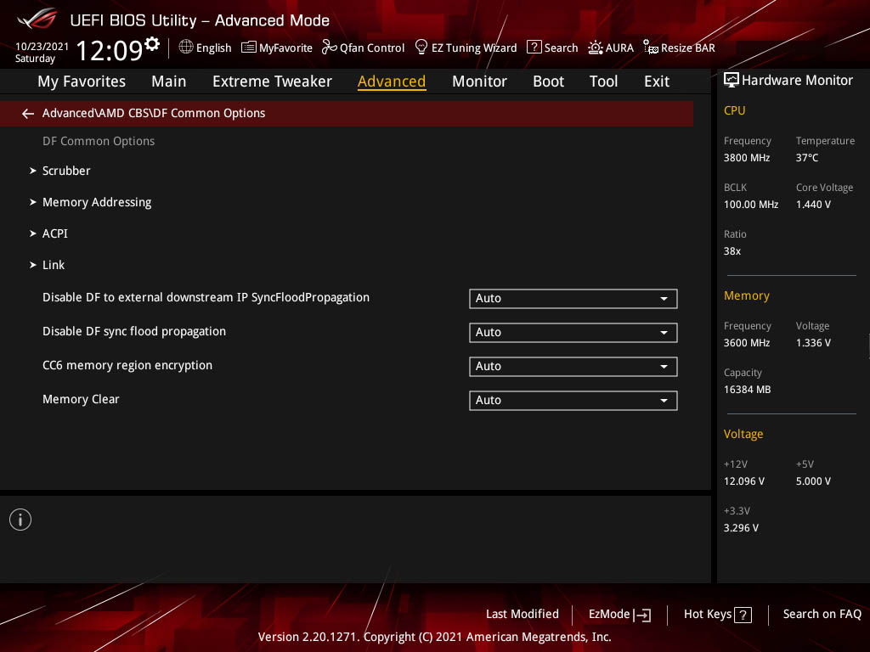Viewport: 870px width, 652px height.
Task: Select the Advanced tab
Action: (392, 81)
